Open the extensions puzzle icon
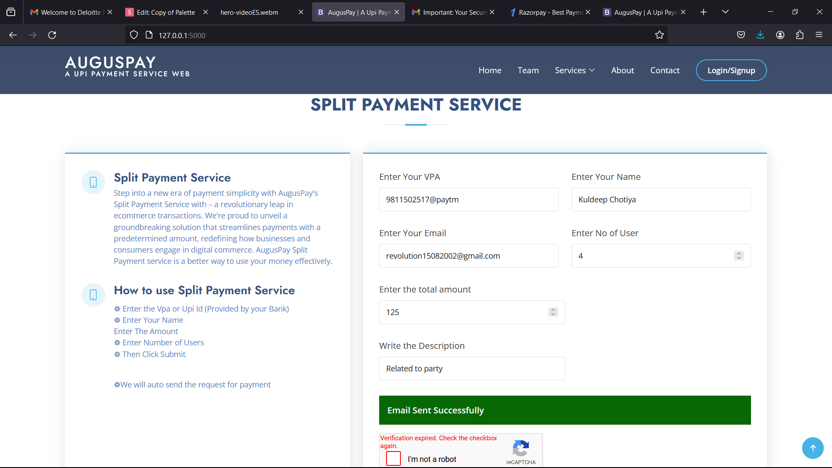The image size is (832, 468). point(799,35)
